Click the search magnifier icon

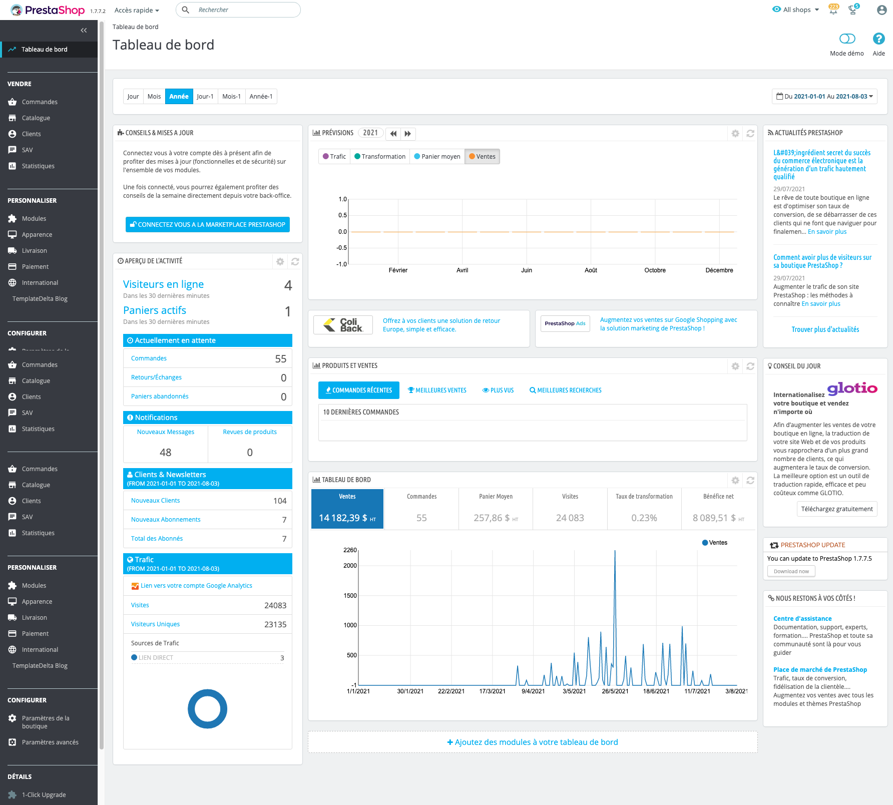(x=186, y=10)
